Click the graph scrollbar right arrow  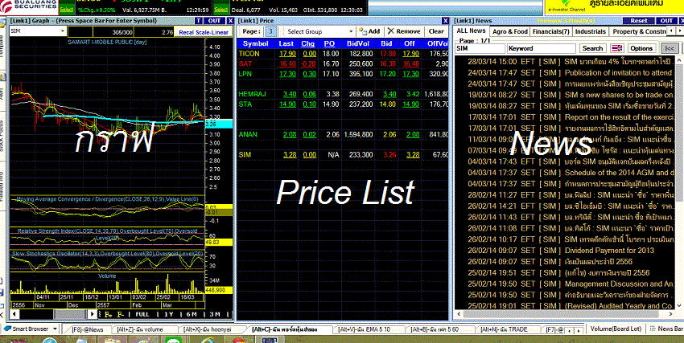click(x=93, y=314)
